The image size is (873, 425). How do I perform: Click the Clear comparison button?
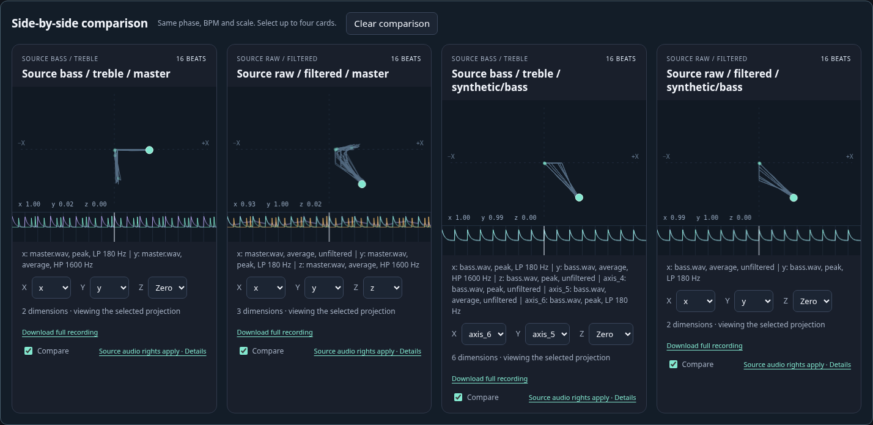[391, 24]
